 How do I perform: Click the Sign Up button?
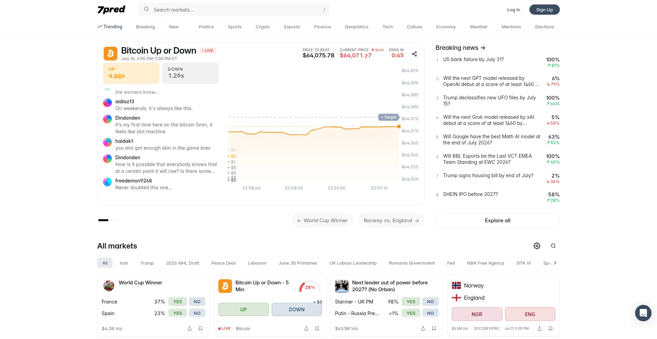544,10
